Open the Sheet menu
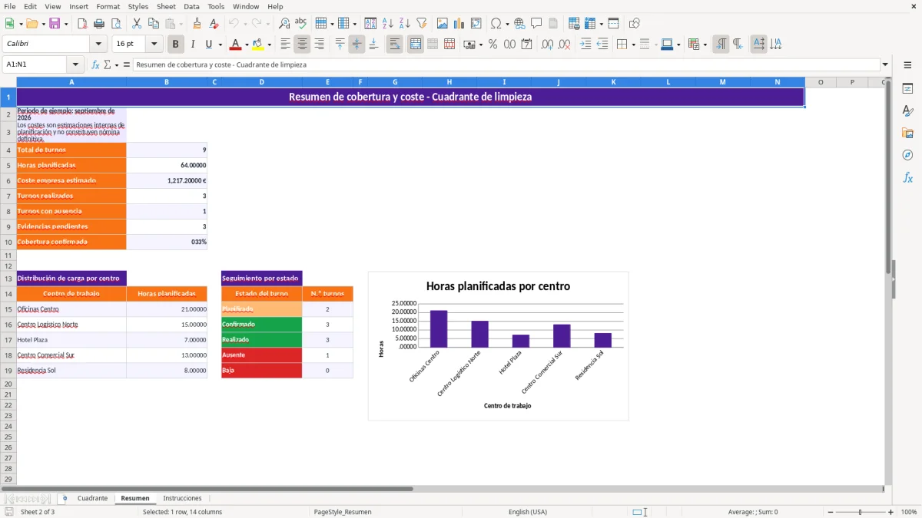Image resolution: width=922 pixels, height=518 pixels. tap(166, 6)
